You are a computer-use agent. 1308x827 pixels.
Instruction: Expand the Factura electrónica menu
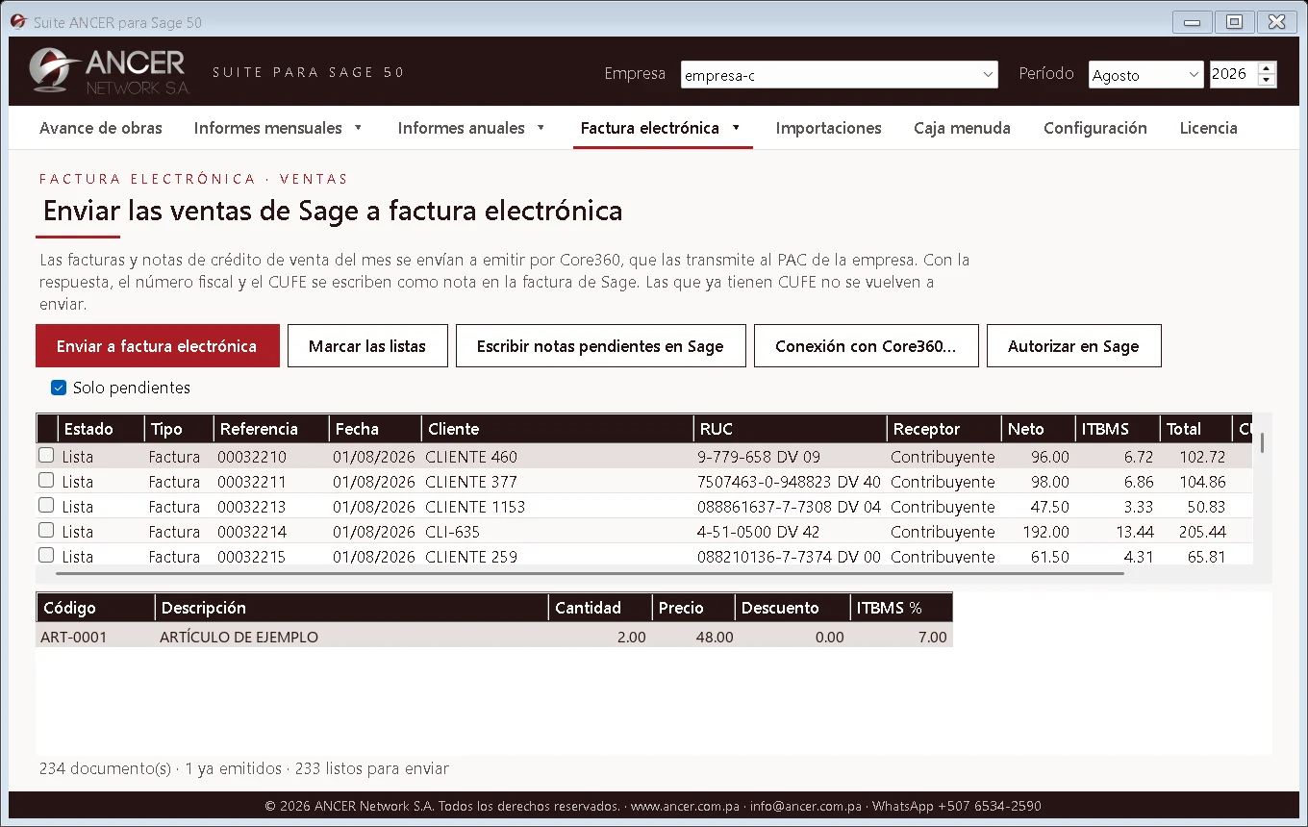pos(662,128)
